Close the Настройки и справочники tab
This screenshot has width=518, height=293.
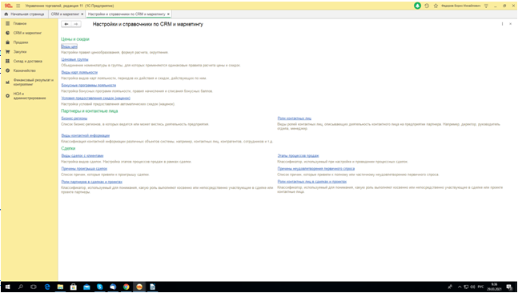click(x=168, y=14)
